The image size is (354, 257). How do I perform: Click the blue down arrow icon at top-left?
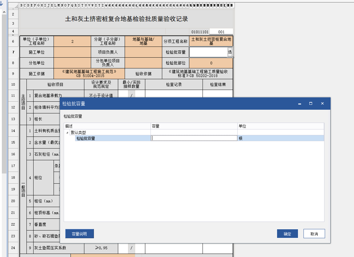tap(1, 3)
